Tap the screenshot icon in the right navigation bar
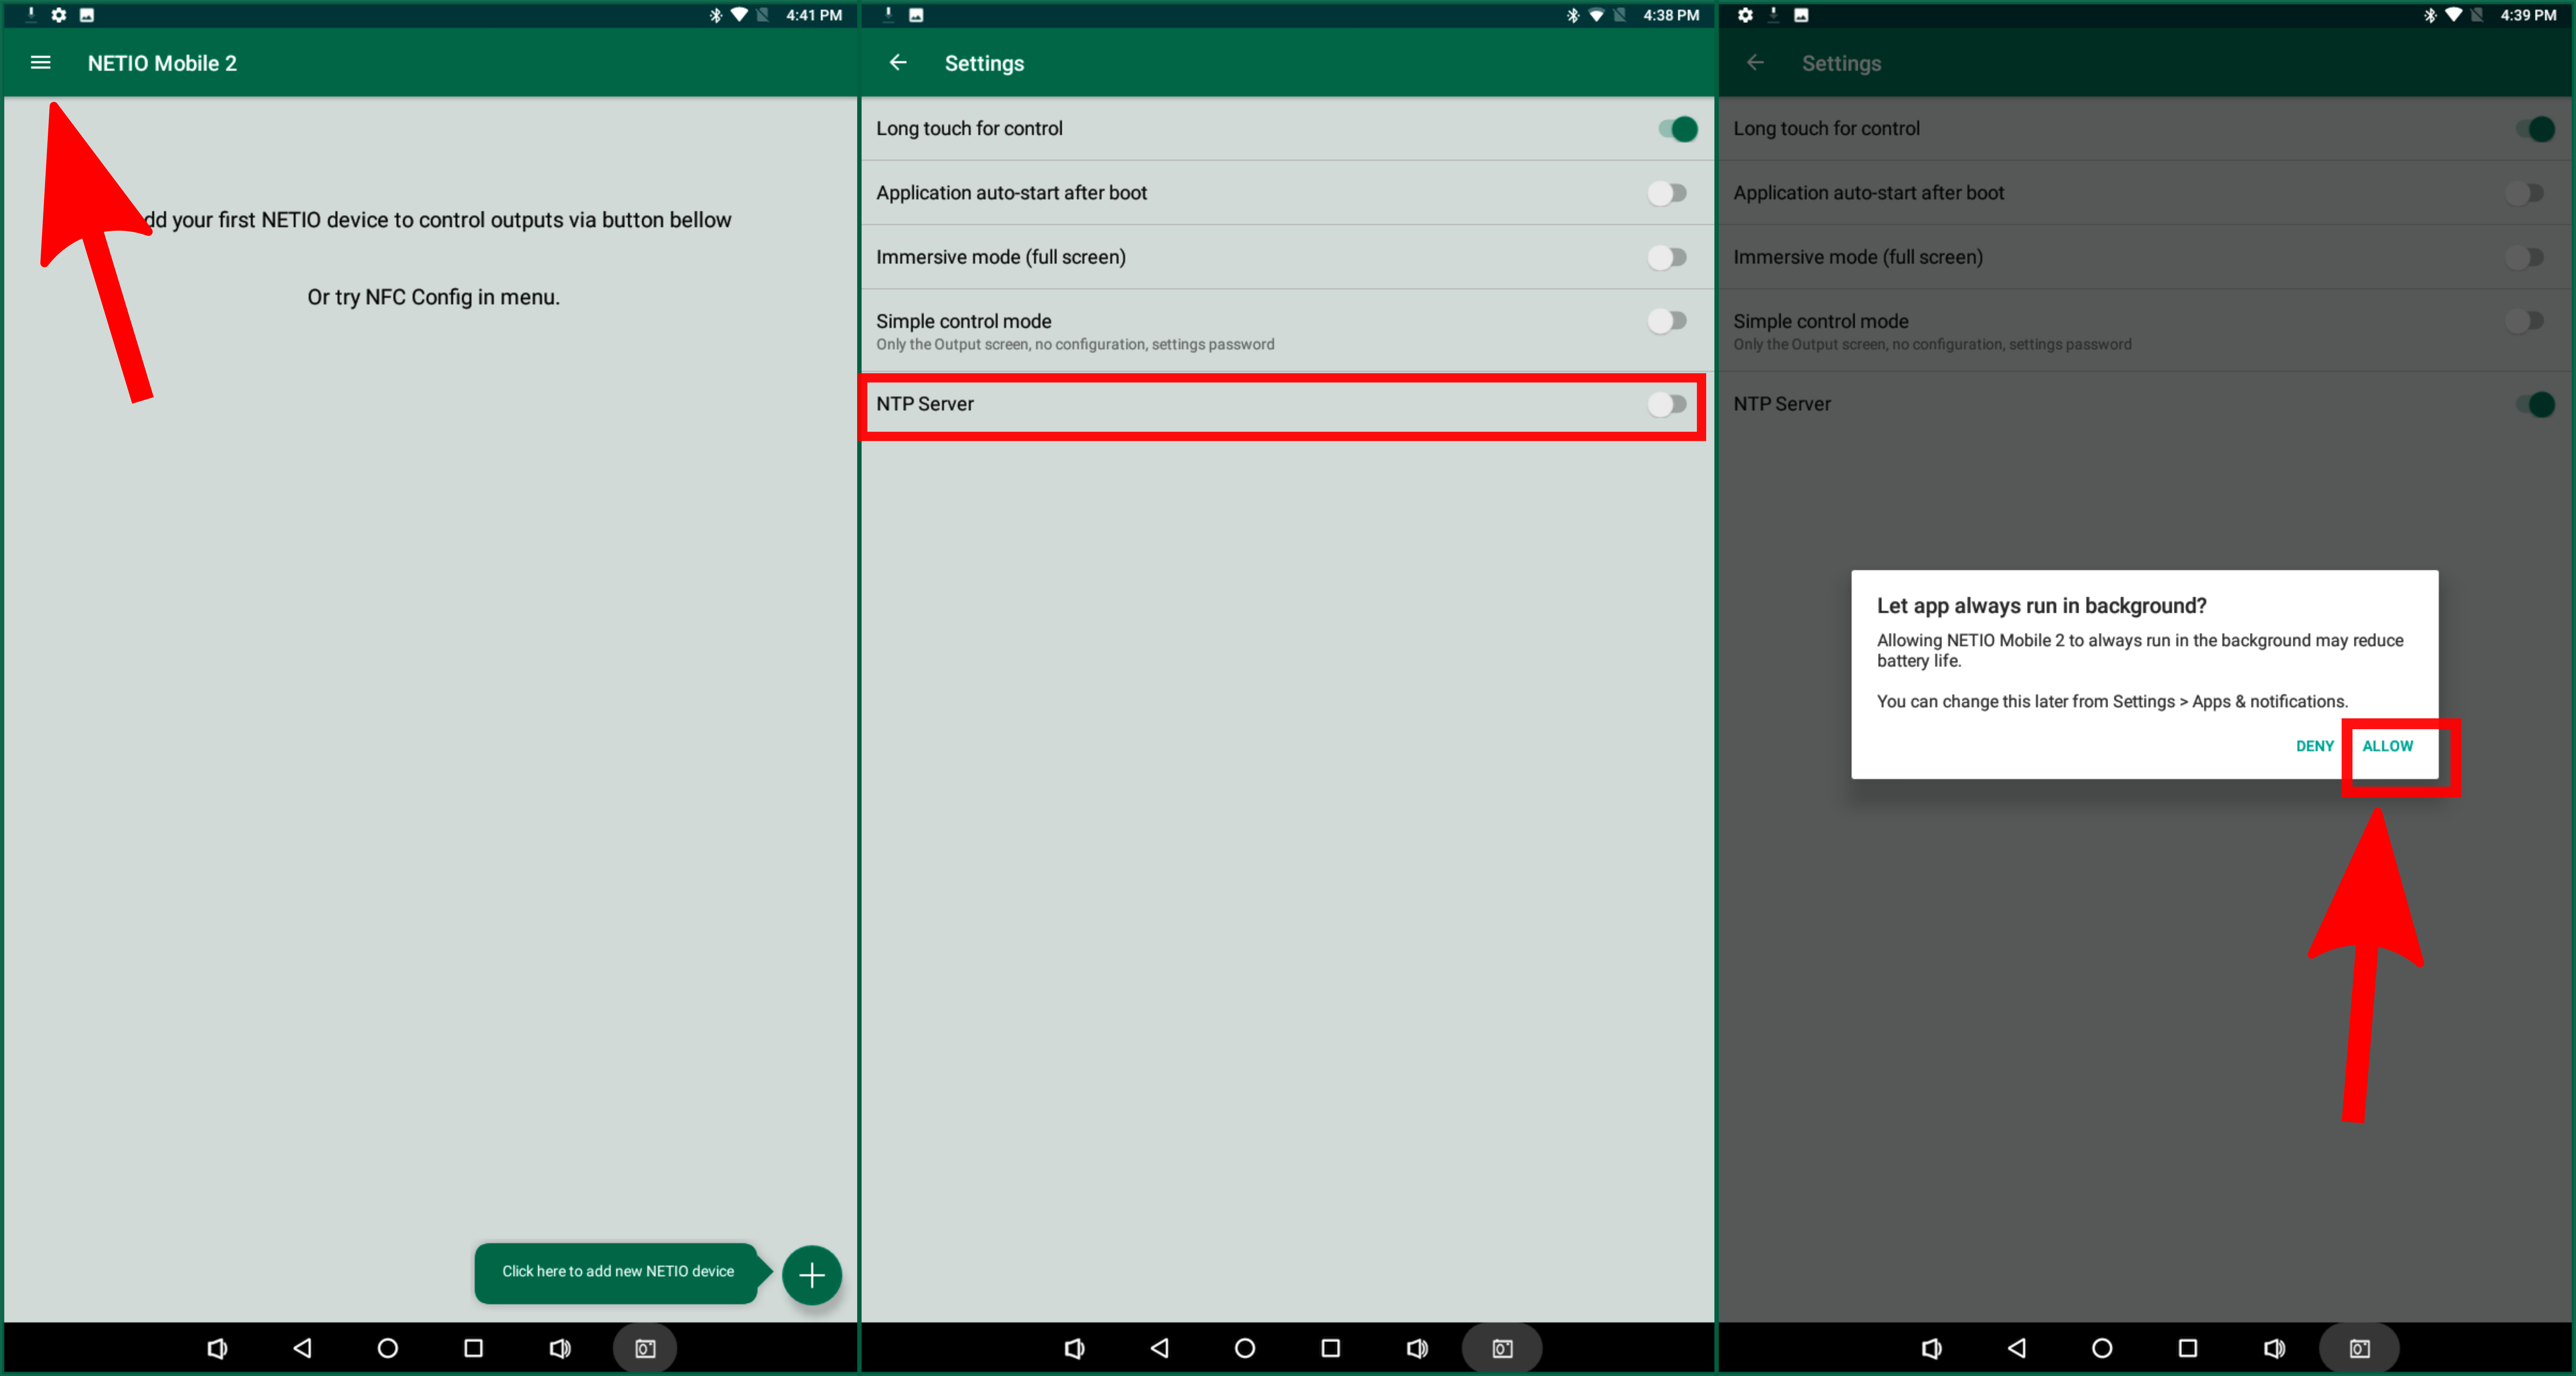Viewport: 2576px width, 1376px height. (x=2359, y=1348)
